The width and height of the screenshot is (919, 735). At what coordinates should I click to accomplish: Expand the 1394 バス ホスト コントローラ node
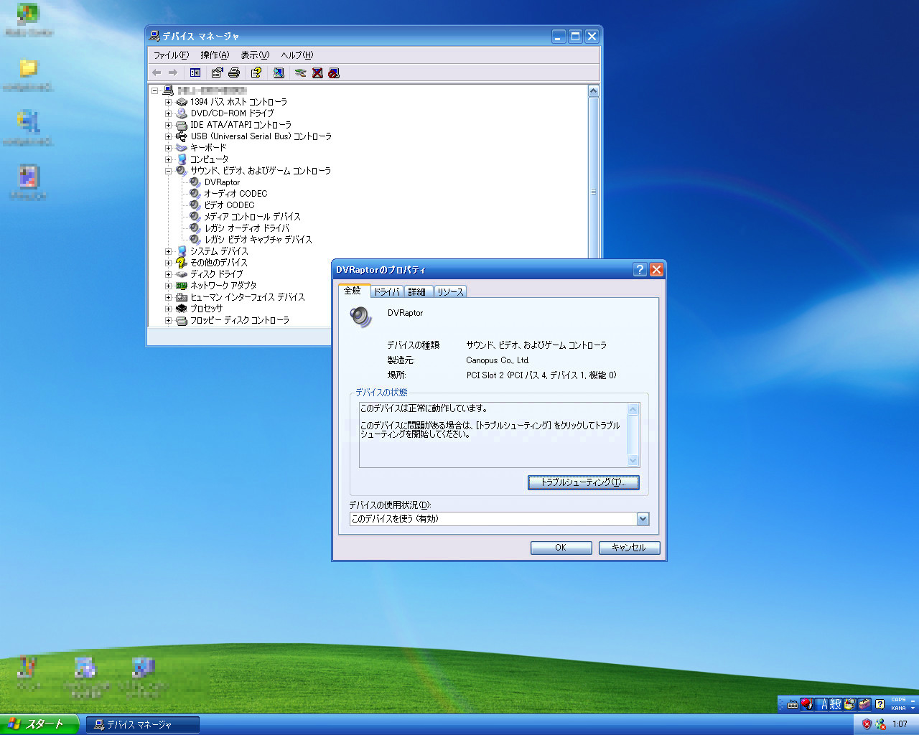click(x=169, y=102)
